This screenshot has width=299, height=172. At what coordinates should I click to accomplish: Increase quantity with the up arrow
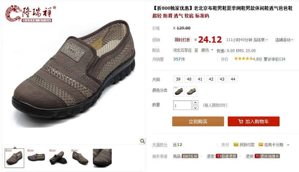click(195, 103)
